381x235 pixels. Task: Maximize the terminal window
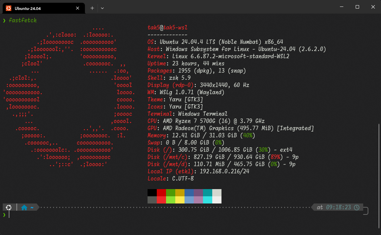[x=357, y=7]
